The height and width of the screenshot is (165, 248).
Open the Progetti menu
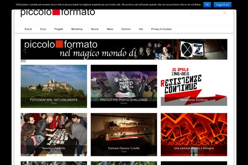[59, 29]
